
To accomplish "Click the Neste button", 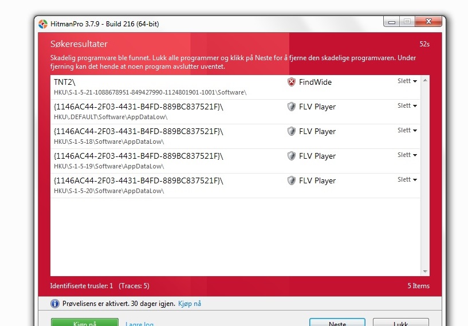I will click(337, 323).
